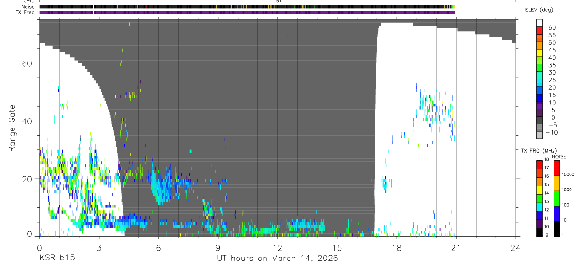The height and width of the screenshot is (268, 580).
Task: Click the "18" tick on the UT hours axis
Action: [x=396, y=247]
